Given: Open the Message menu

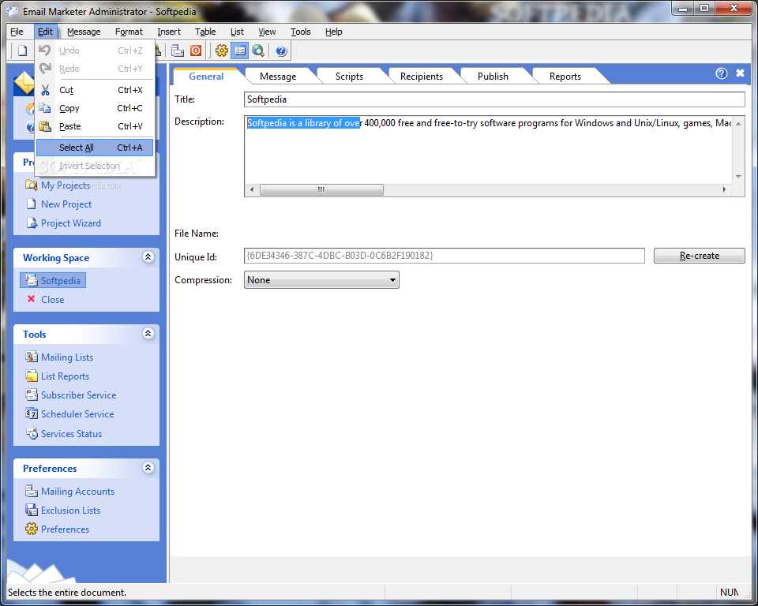Looking at the screenshot, I should (x=84, y=32).
